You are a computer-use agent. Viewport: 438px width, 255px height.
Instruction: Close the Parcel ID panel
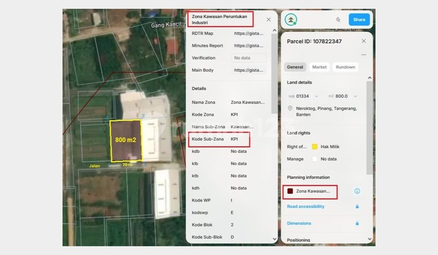(x=364, y=41)
